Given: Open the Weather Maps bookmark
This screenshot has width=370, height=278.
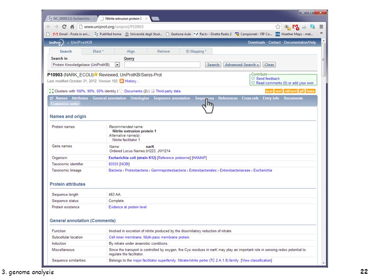Looking at the screenshot, I should (294, 34).
